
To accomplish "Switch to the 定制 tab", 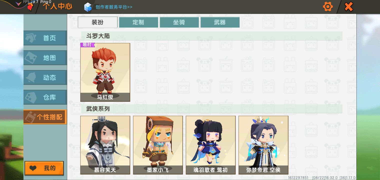I will (138, 22).
